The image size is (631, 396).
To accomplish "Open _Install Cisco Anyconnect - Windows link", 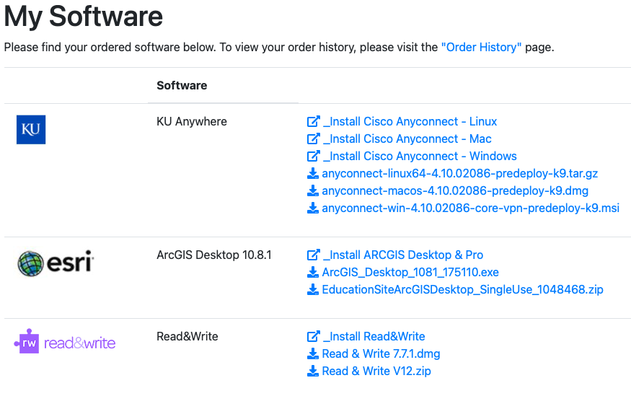I will coord(420,156).
